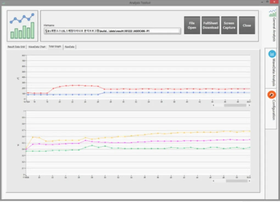Click the General Analysis chart icon

point(272,13)
